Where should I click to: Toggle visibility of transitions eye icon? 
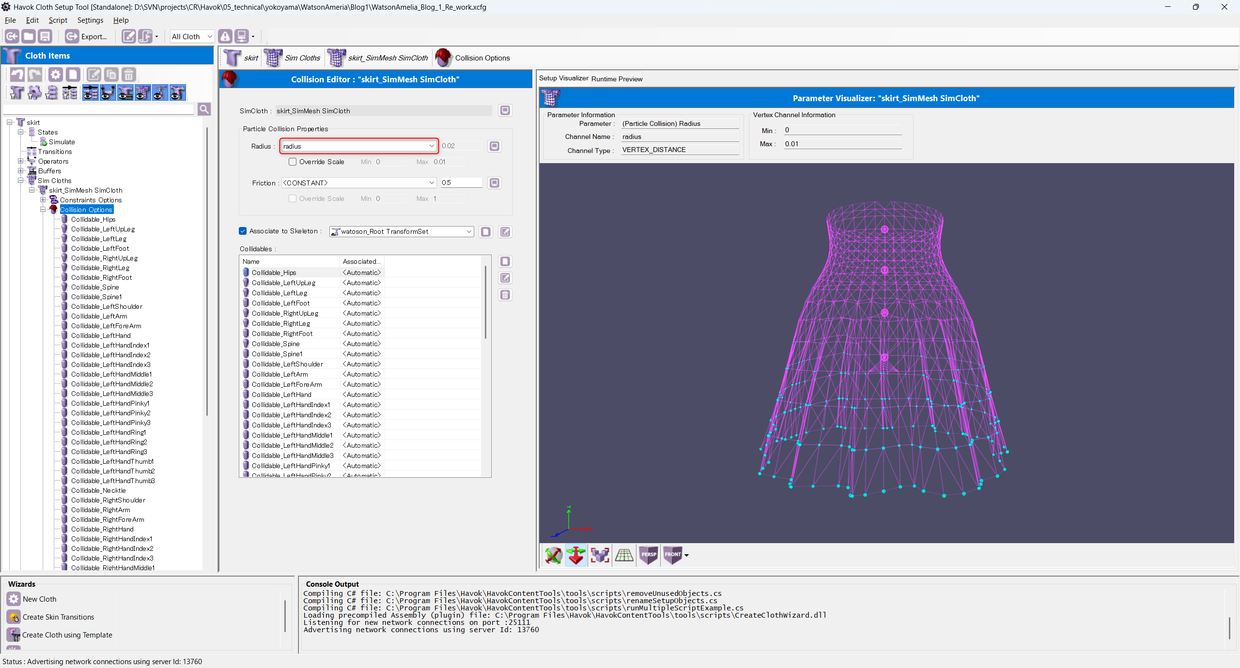click(90, 92)
